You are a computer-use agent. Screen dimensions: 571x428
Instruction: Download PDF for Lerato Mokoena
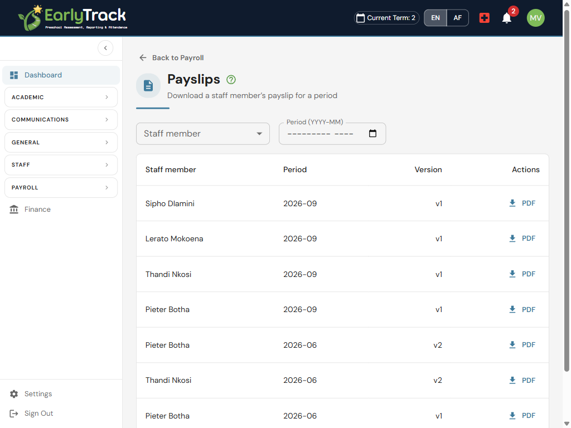coord(522,239)
